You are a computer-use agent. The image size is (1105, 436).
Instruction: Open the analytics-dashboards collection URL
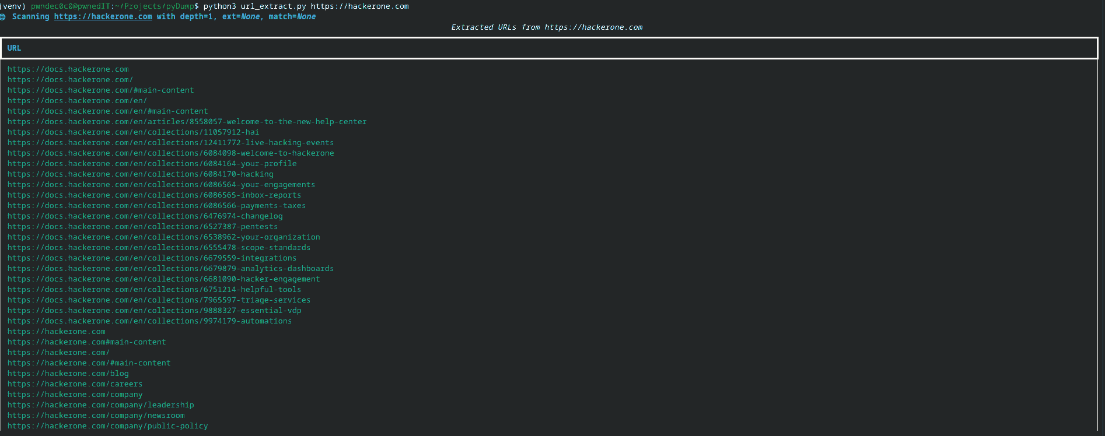click(171, 269)
